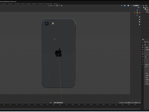This screenshot has height=112, width=149.
Task: Switch to the Animation workspace tab
Action: (x=29, y=4)
